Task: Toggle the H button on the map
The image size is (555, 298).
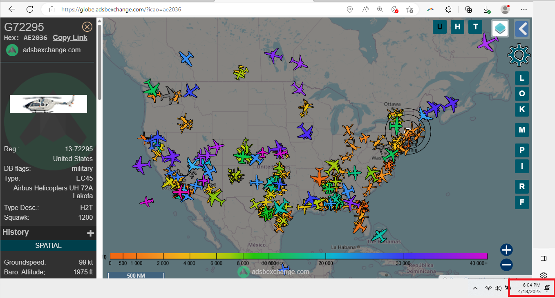Action: pos(458,27)
